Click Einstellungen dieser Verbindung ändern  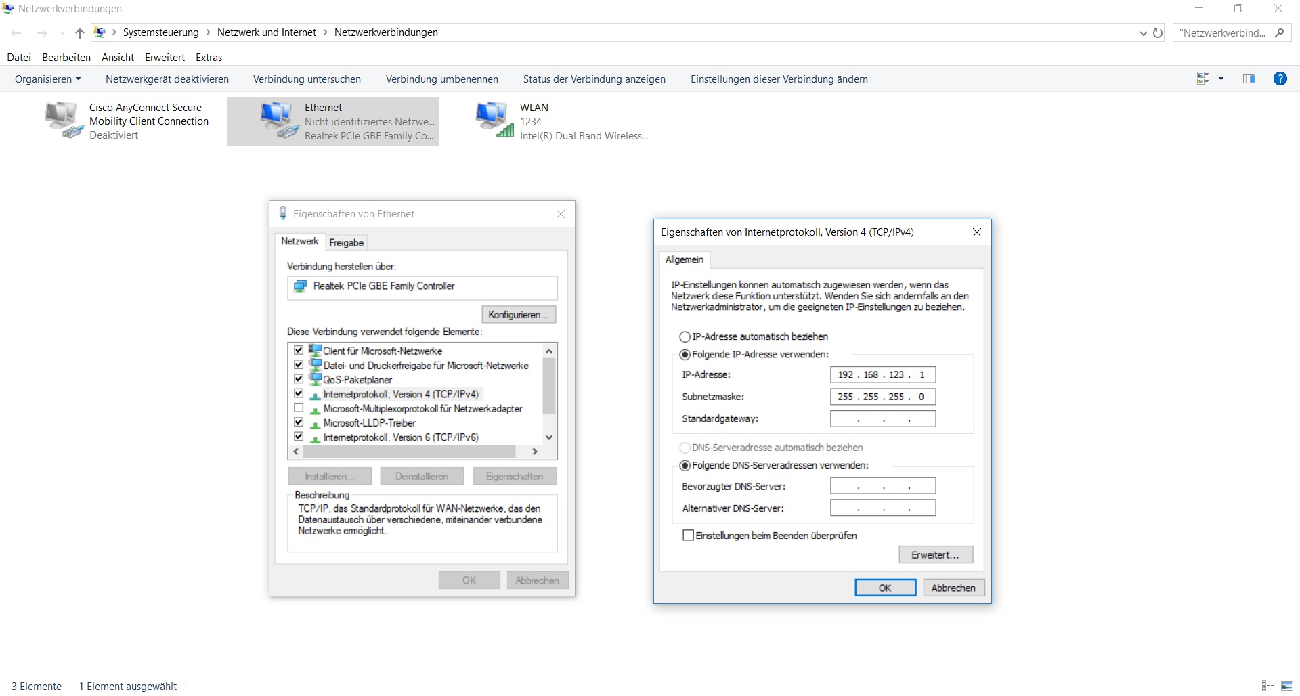click(779, 79)
